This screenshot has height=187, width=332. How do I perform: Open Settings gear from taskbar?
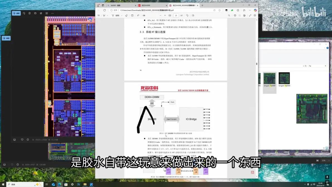pyautogui.click(x=72, y=184)
